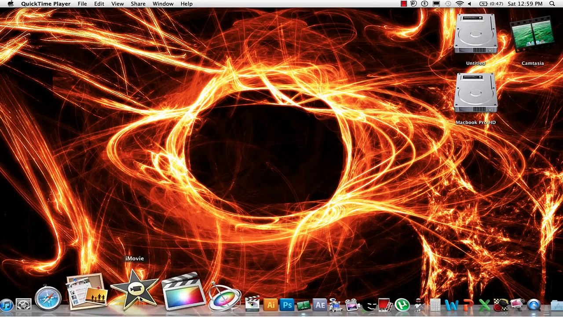Open the iWeb corkboard icon in dock

tap(87, 291)
